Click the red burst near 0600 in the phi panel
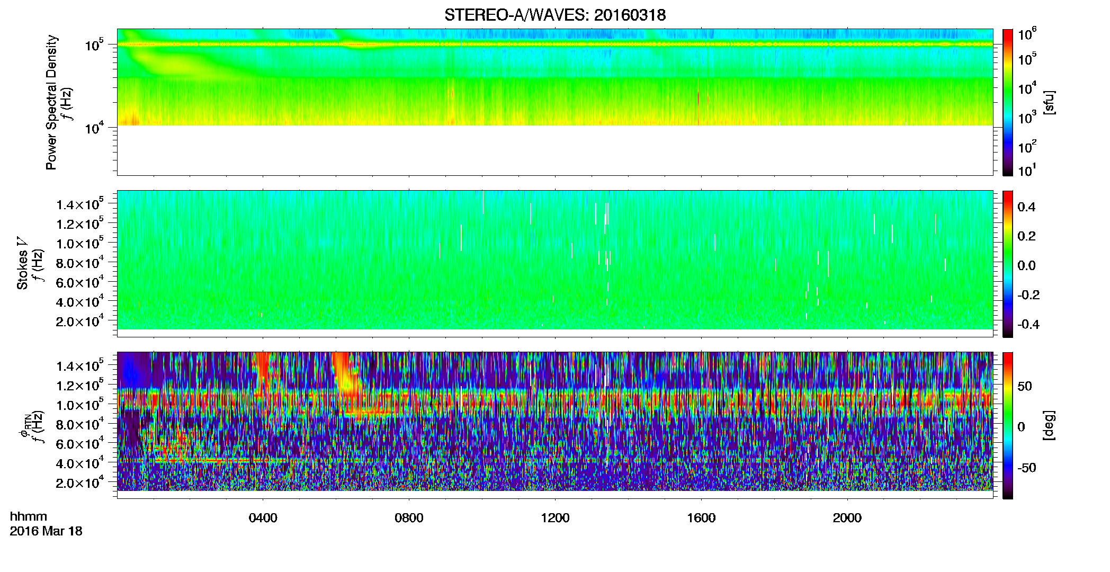This screenshot has width=1110, height=572. [x=347, y=381]
